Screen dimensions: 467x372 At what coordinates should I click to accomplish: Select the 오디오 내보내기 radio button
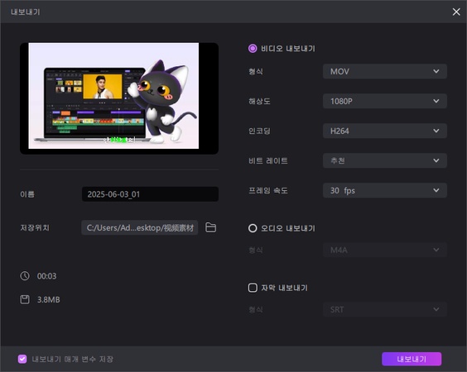tap(253, 228)
